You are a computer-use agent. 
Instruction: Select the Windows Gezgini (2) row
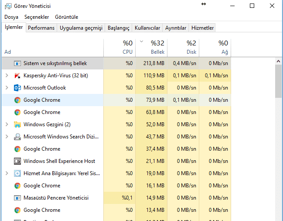tap(116, 124)
